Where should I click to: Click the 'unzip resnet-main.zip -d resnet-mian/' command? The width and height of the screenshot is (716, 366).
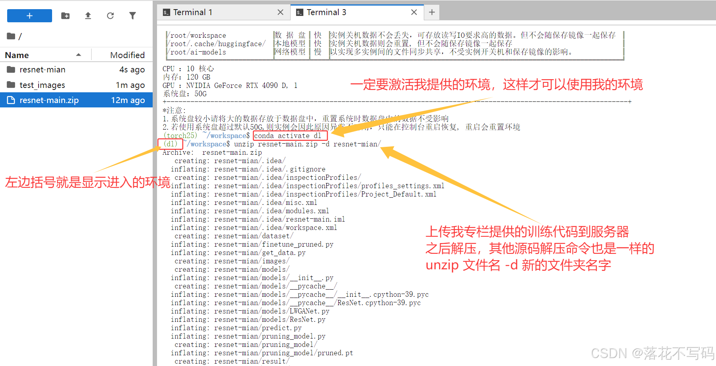[307, 144]
